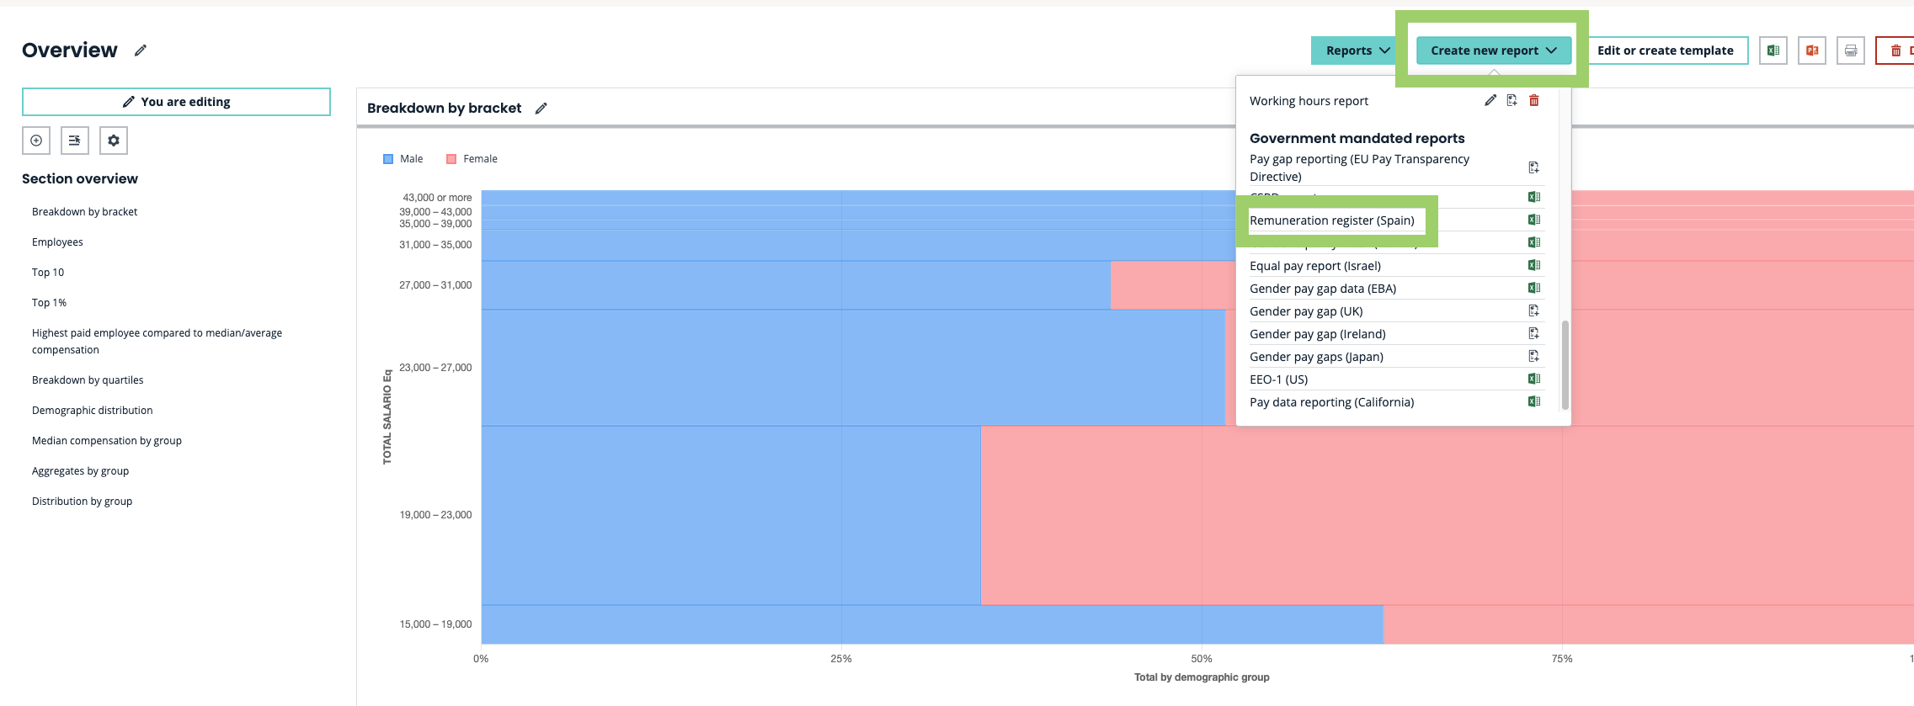Click Edit or create template button

click(1665, 50)
